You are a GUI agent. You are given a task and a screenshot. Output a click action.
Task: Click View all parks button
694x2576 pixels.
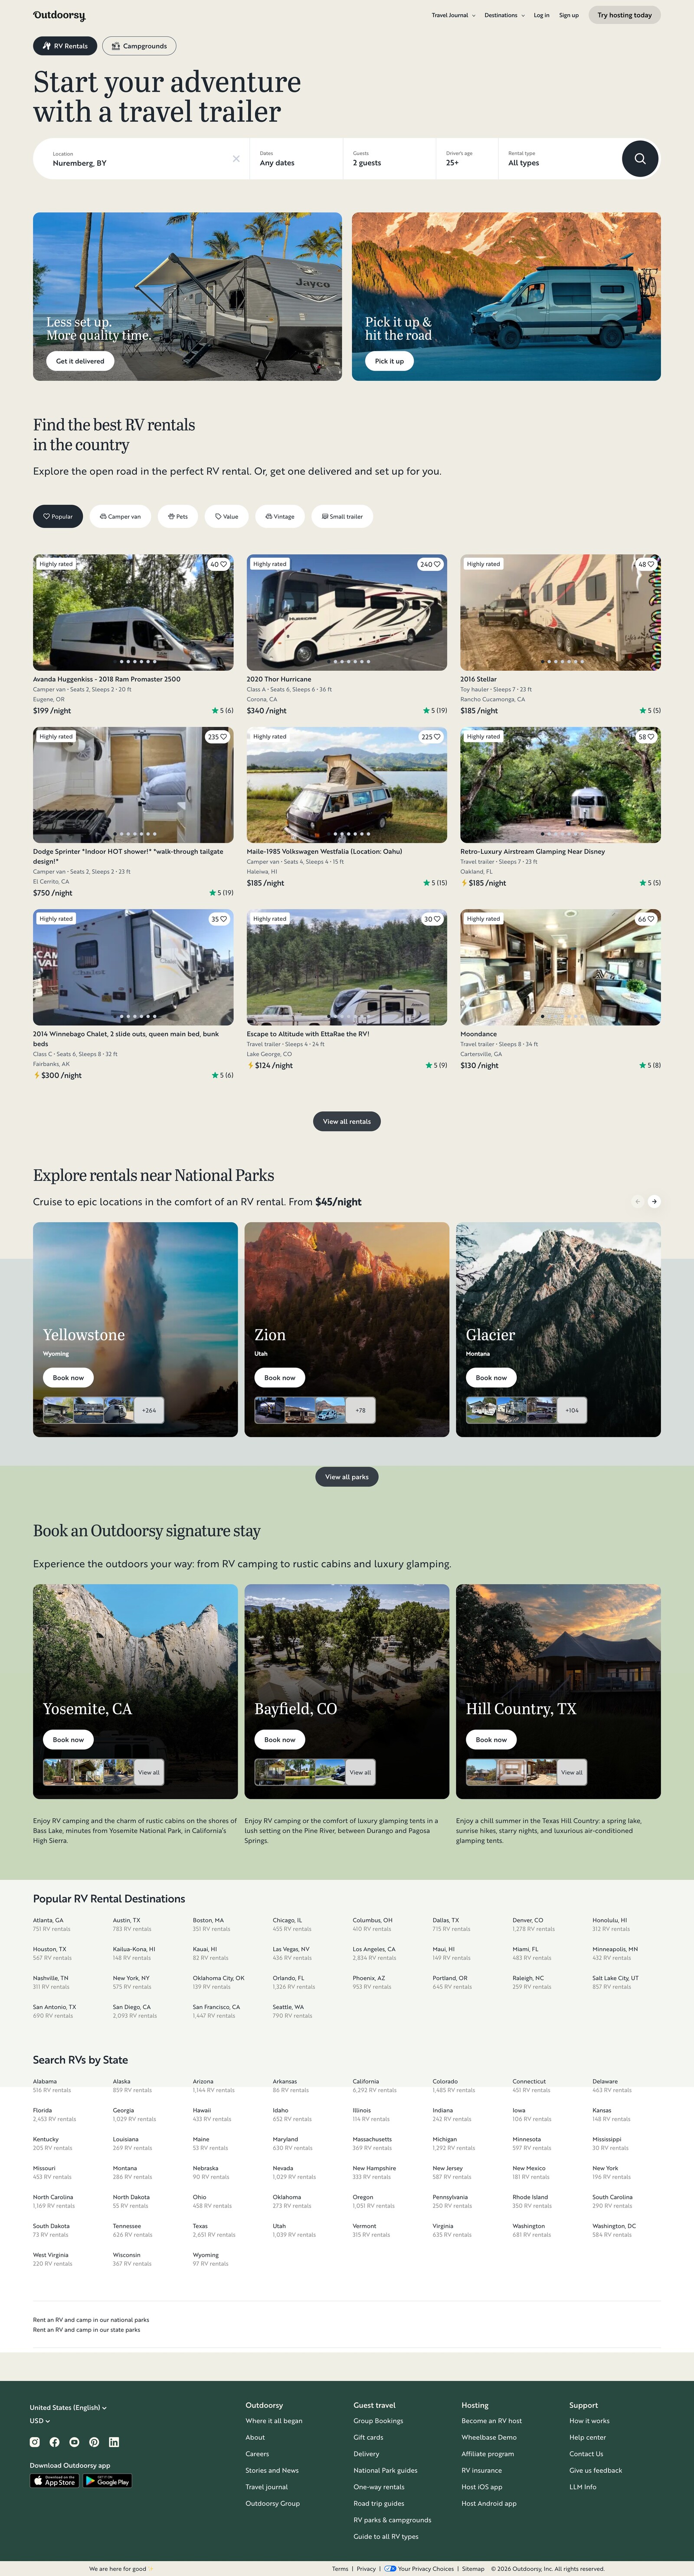tap(347, 1477)
